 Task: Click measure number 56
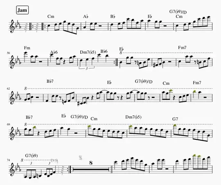click(x=8, y=53)
